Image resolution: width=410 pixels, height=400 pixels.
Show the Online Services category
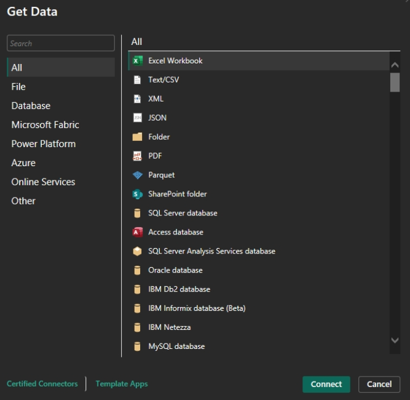[x=61, y=182]
